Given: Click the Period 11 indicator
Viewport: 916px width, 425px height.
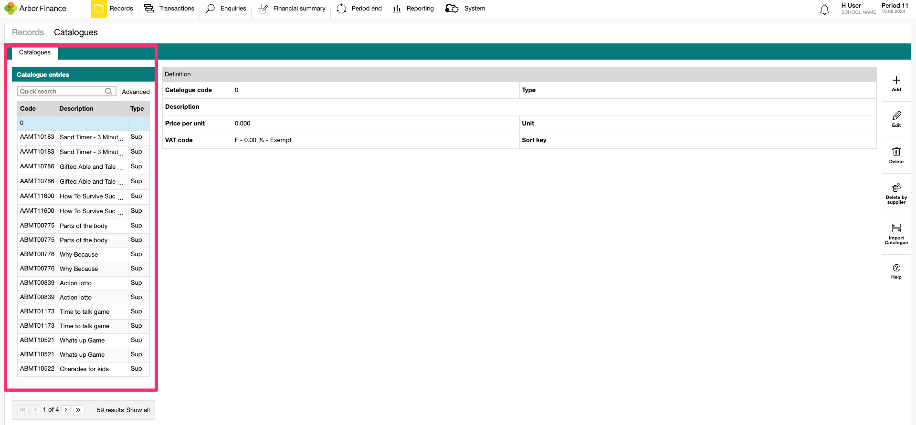Looking at the screenshot, I should click(895, 8).
